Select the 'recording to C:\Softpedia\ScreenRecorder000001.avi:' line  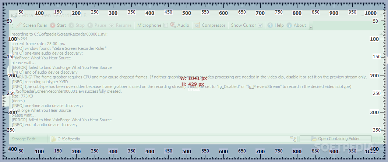click(60, 34)
